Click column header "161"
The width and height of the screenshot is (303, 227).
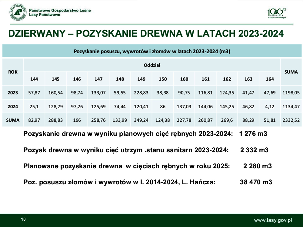205,79
